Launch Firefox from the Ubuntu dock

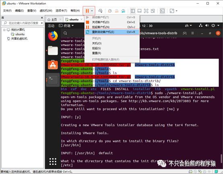(53, 36)
